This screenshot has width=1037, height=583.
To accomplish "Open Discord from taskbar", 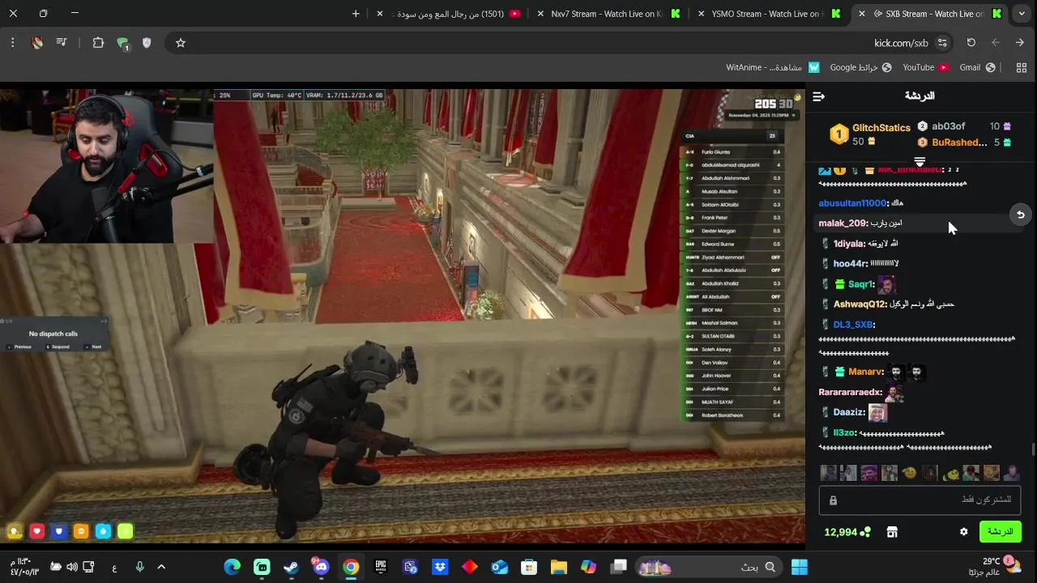I will (321, 567).
